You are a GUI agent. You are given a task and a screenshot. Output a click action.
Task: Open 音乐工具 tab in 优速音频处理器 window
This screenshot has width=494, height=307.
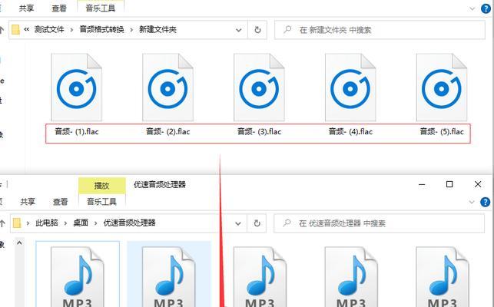click(x=101, y=202)
